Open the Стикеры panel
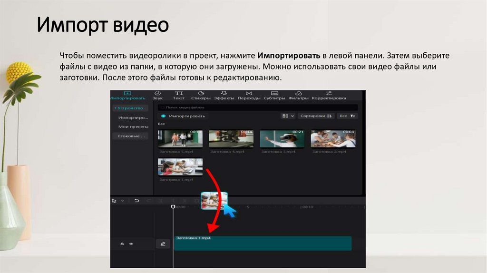Screen dimensions: 487x273 (x=201, y=95)
